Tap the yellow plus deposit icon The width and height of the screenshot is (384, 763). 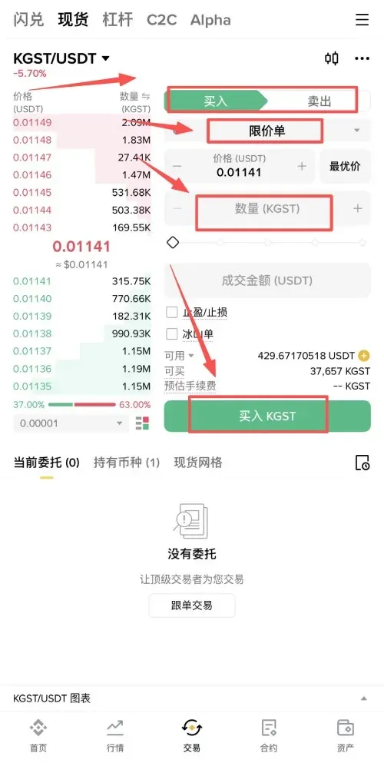coord(363,356)
